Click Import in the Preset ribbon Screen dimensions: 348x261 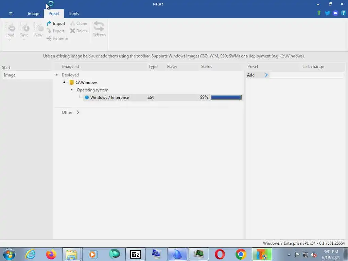pos(56,23)
